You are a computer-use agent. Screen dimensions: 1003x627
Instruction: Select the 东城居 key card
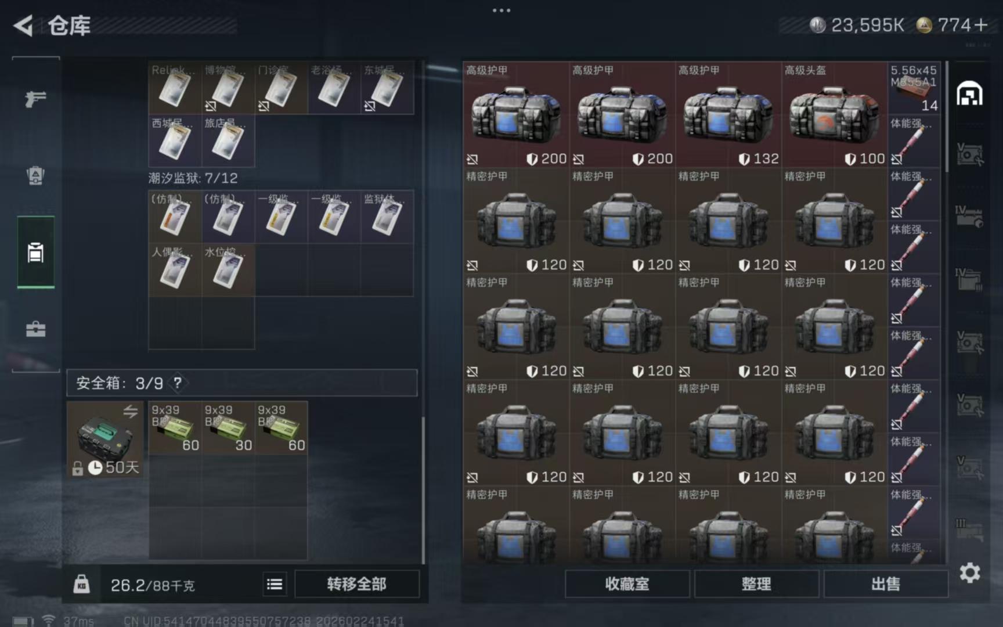click(x=387, y=88)
